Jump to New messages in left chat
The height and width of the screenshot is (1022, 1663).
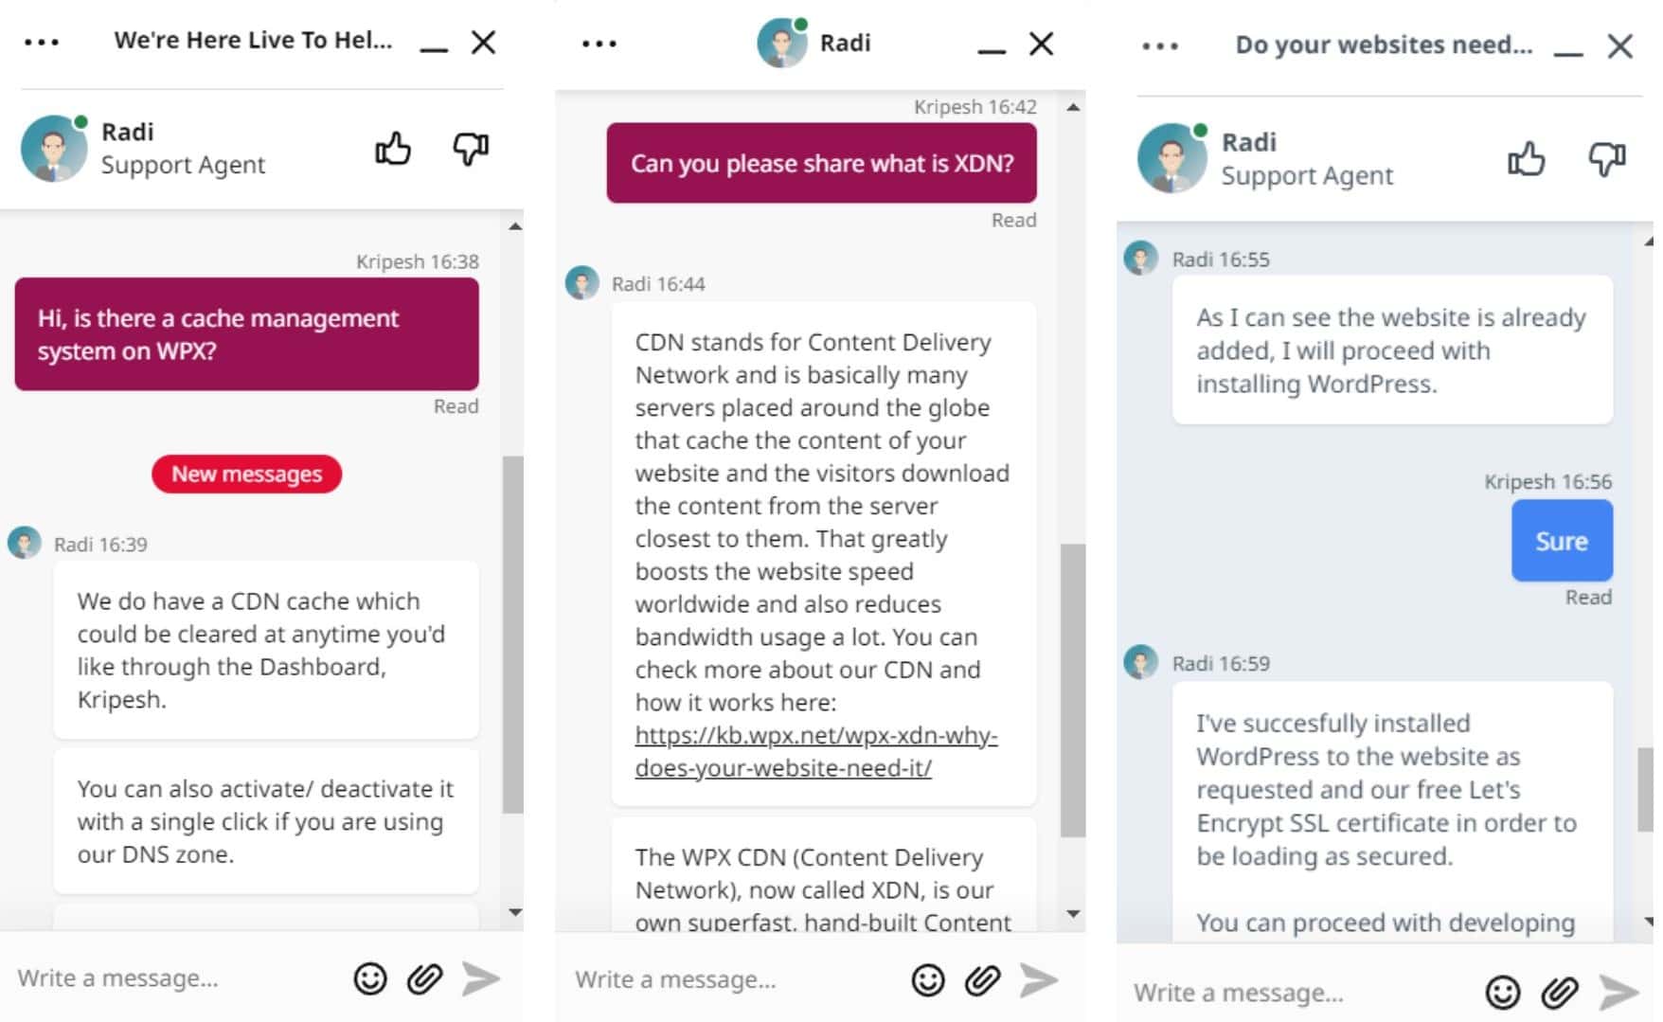point(246,474)
